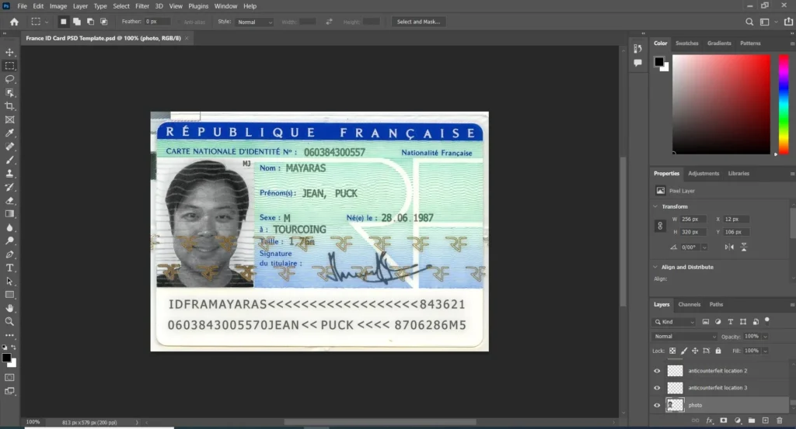Open the Kind filter dropdown
Image resolution: width=796 pixels, height=429 pixels.
(x=674, y=322)
